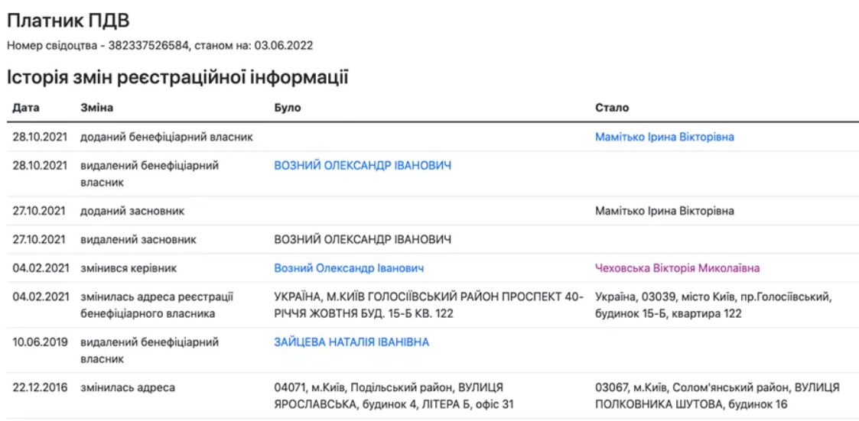Click the certificate number 382337526584 line
The height and width of the screenshot is (421, 859).
pos(159,46)
